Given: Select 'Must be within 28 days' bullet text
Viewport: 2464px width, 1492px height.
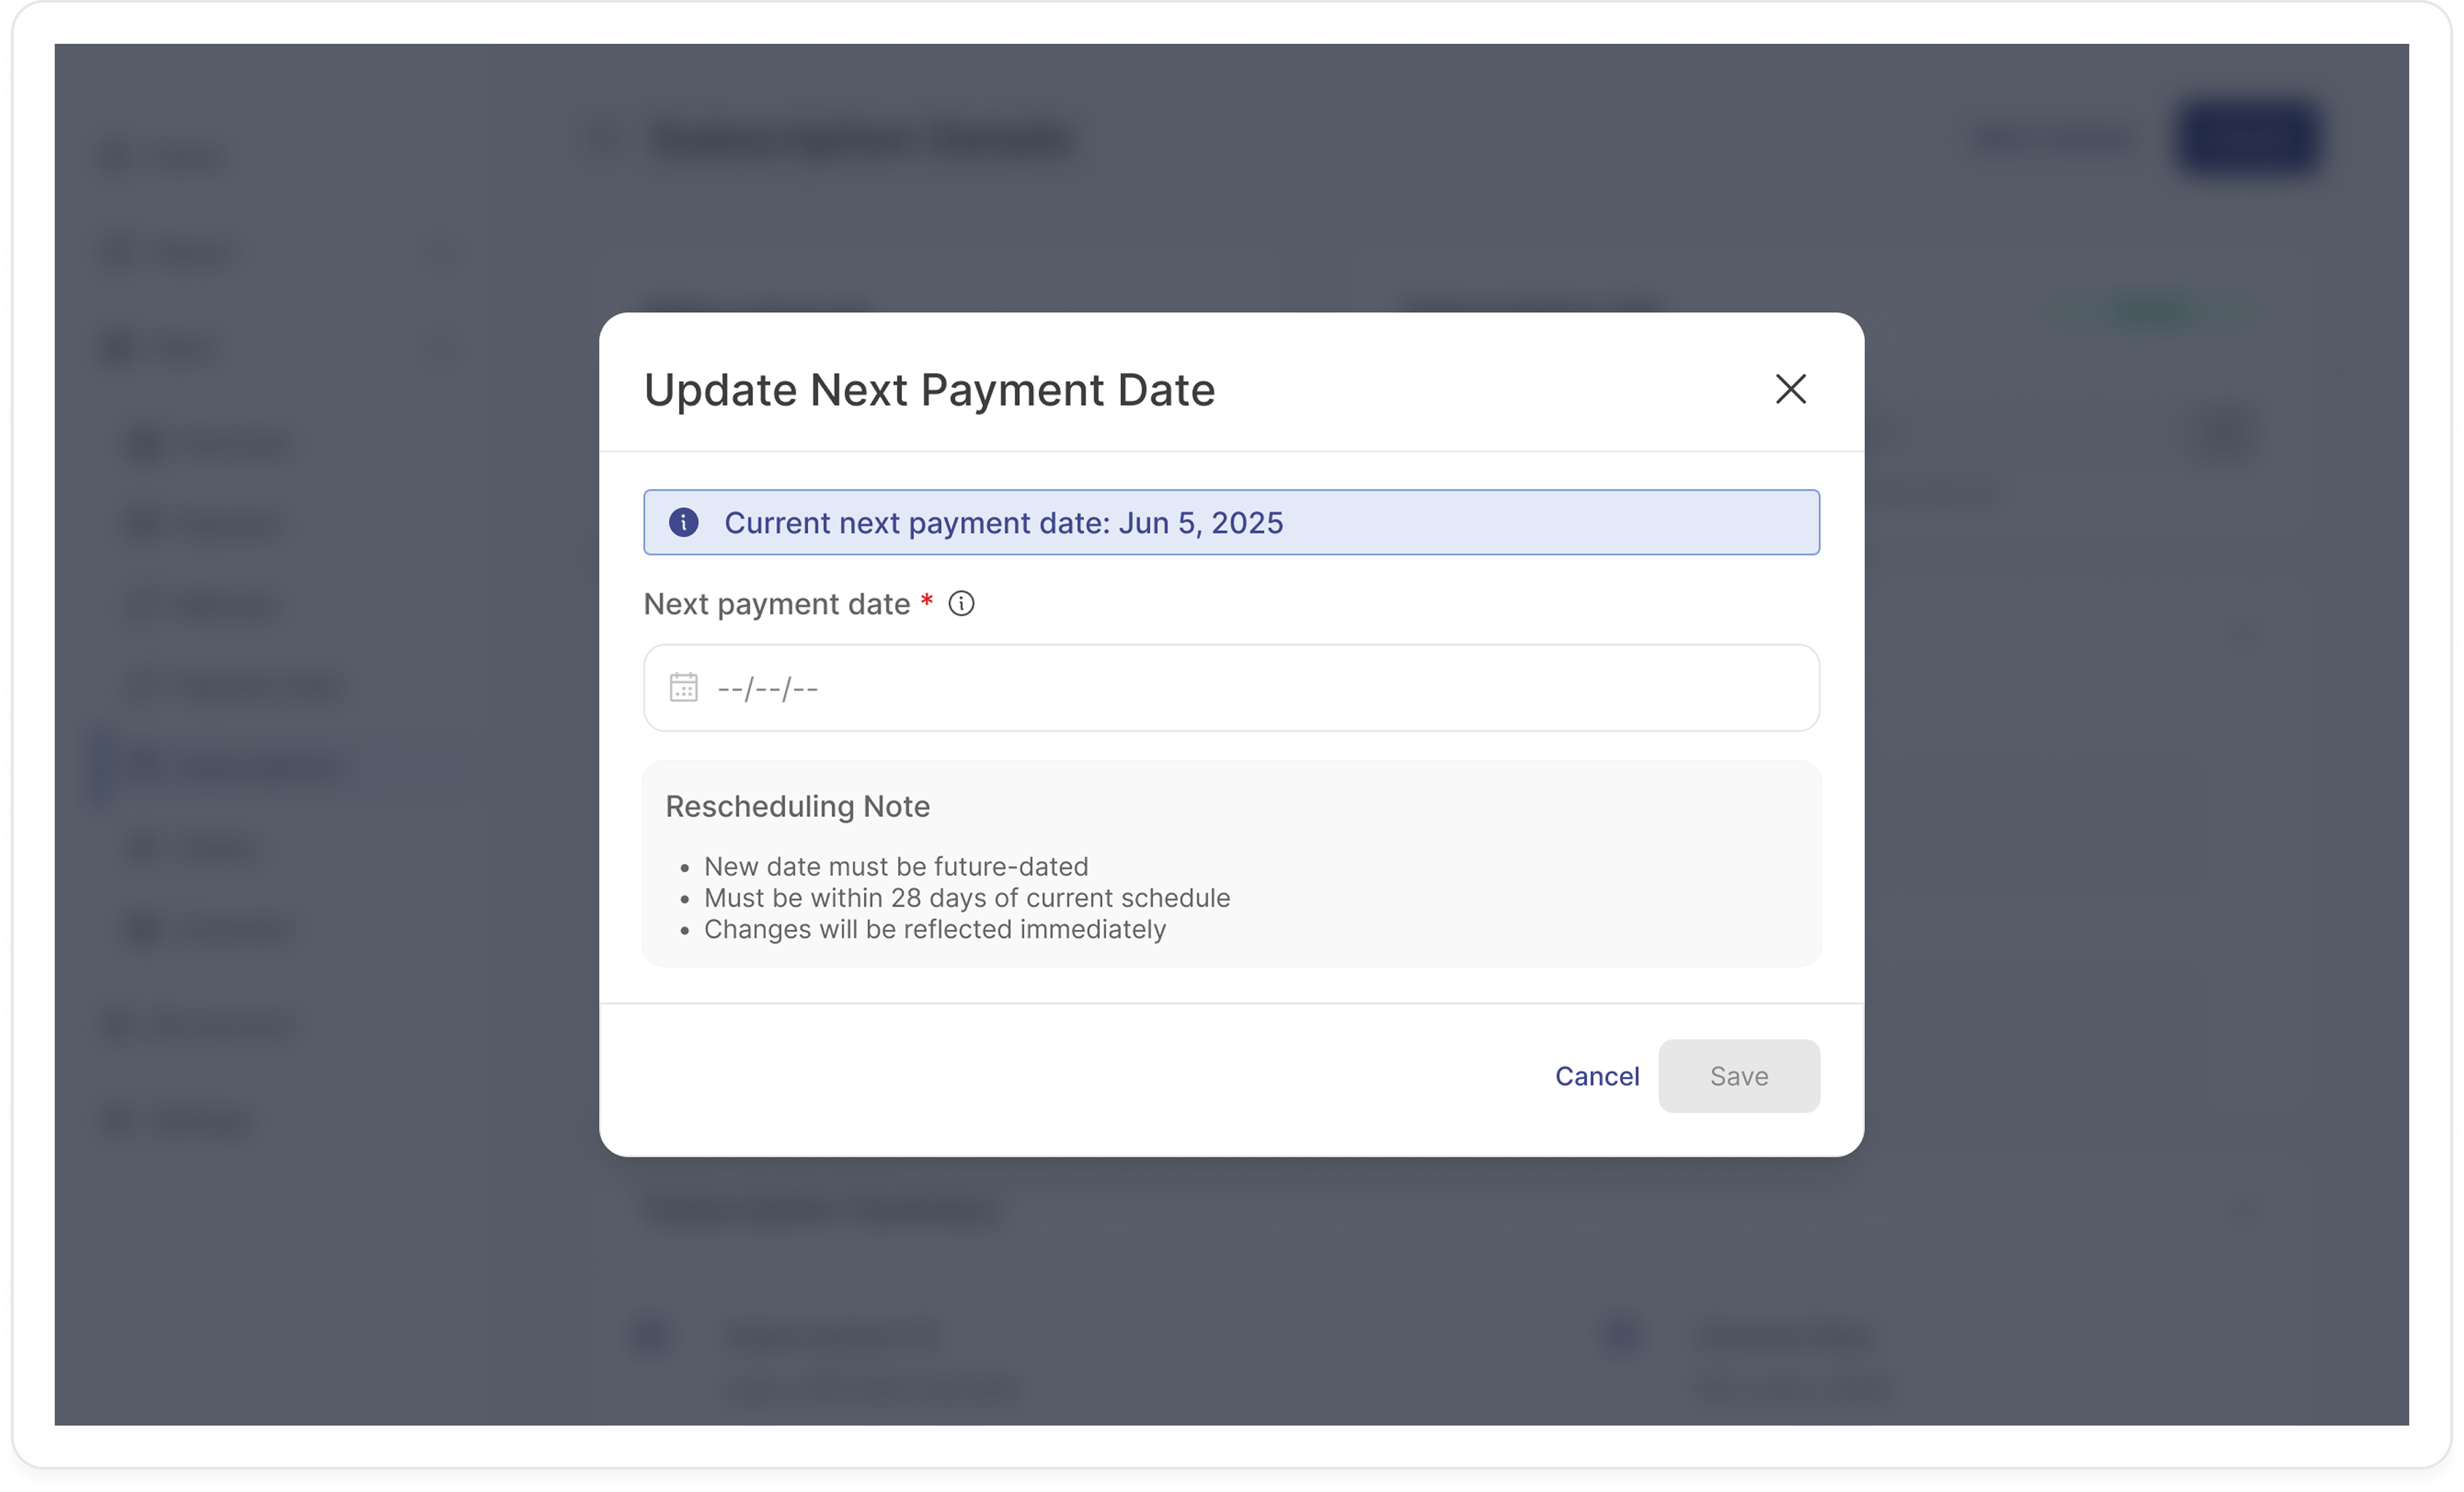Looking at the screenshot, I should 967,898.
